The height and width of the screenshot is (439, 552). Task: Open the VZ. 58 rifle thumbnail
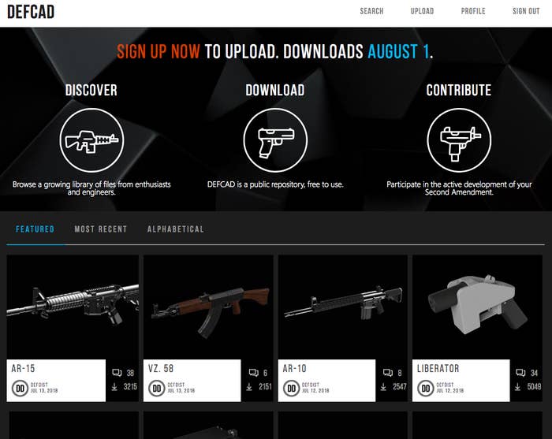208,307
